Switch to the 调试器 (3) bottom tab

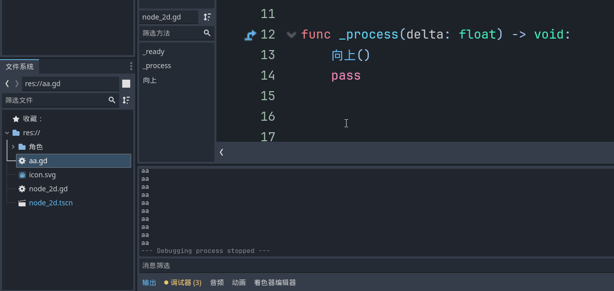[x=183, y=282]
